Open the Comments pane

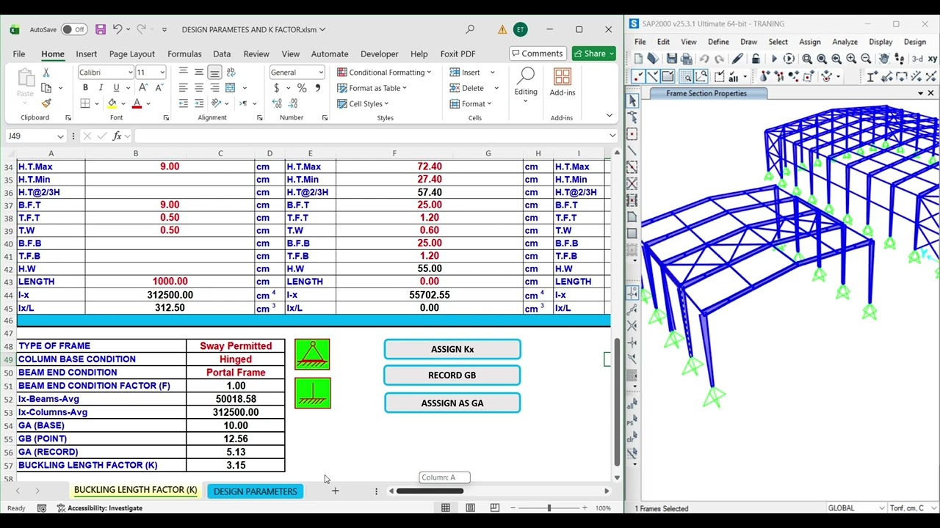(x=537, y=54)
